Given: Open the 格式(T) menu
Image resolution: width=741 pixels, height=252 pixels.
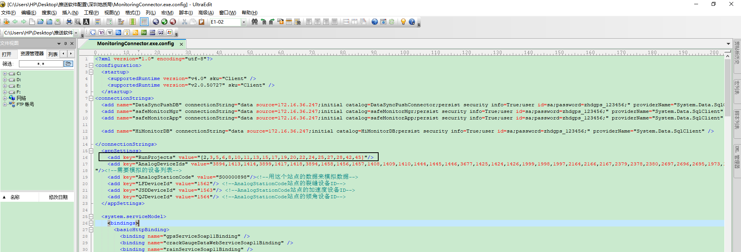Looking at the screenshot, I should [x=132, y=13].
